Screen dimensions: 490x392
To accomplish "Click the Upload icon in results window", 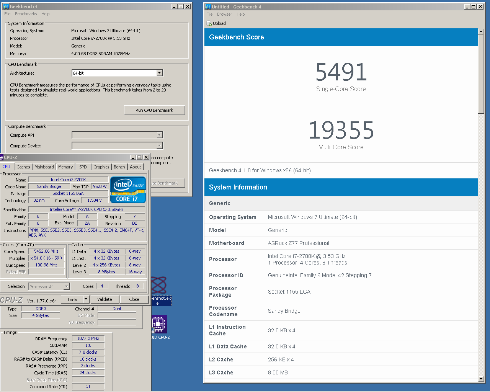I will point(209,23).
